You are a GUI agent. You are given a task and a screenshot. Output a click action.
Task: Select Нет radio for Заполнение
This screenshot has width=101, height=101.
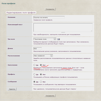click(41, 65)
